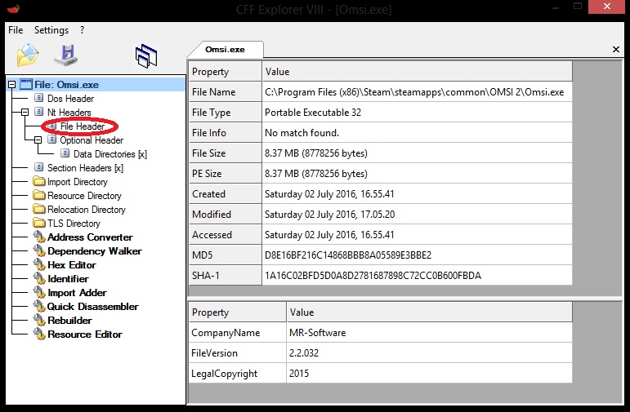The image size is (630, 412).
Task: Select File Header in the tree
Action: point(82,126)
